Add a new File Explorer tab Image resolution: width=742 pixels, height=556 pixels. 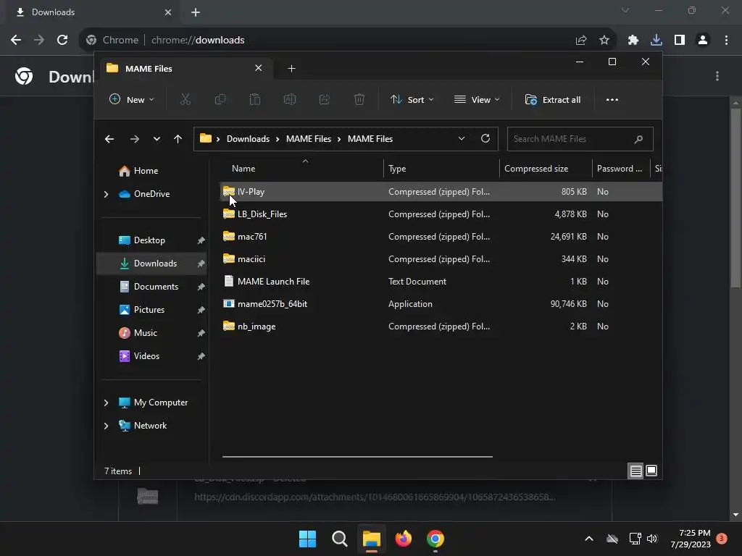(291, 69)
